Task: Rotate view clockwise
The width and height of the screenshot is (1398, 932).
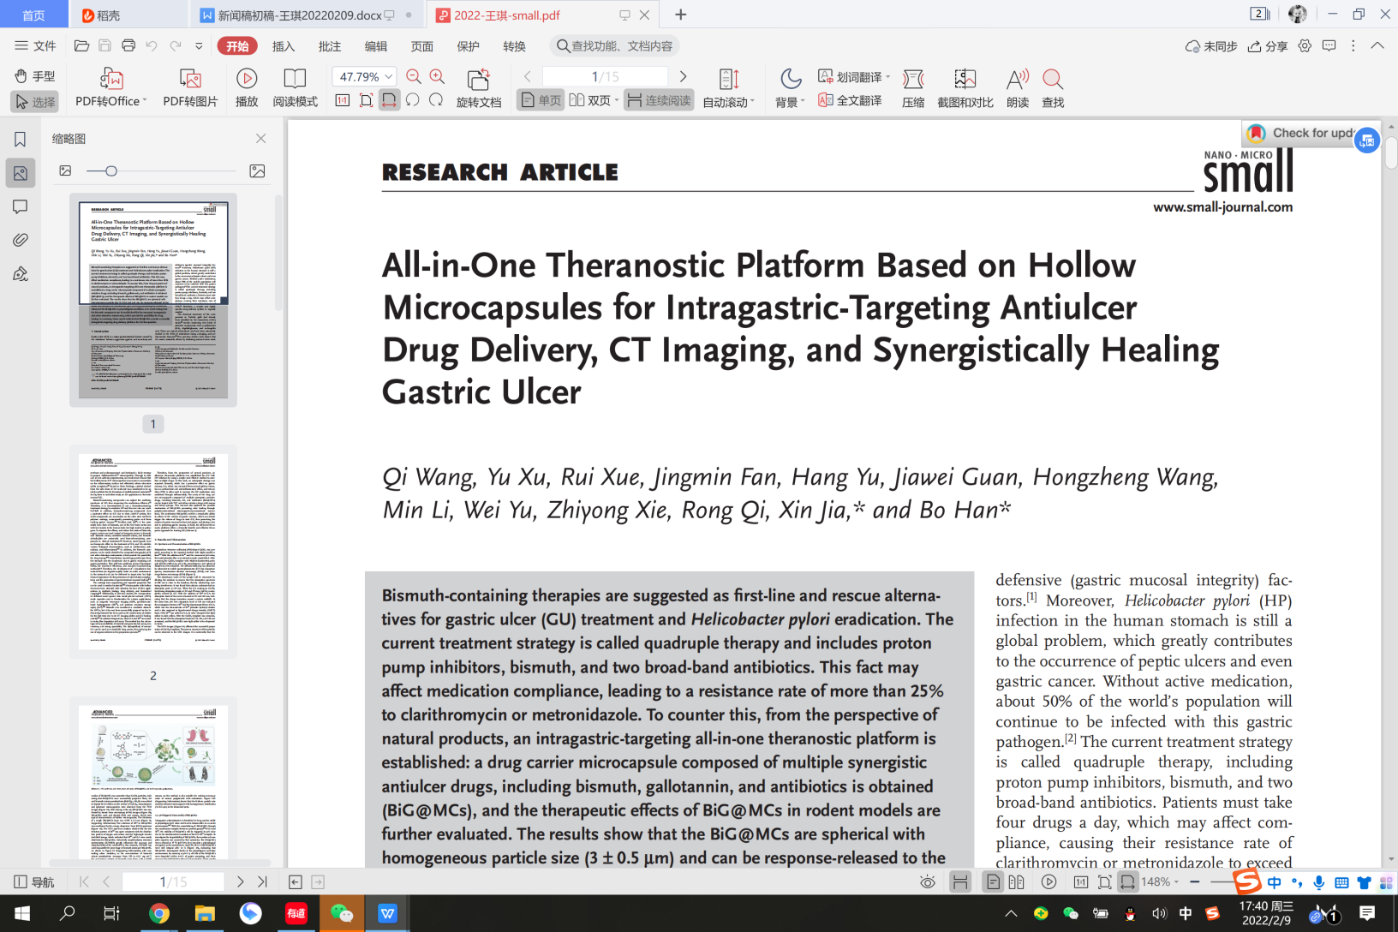Action: tap(436, 100)
